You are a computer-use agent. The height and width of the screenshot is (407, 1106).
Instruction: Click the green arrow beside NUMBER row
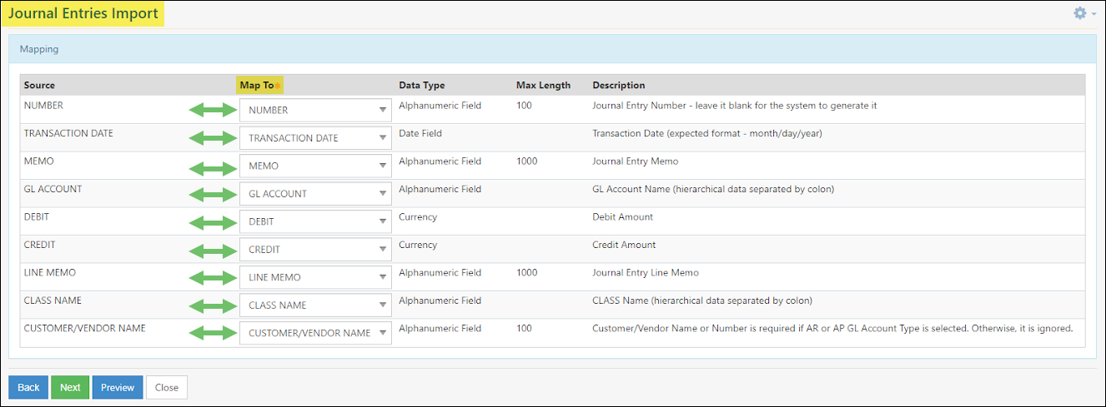tap(213, 110)
